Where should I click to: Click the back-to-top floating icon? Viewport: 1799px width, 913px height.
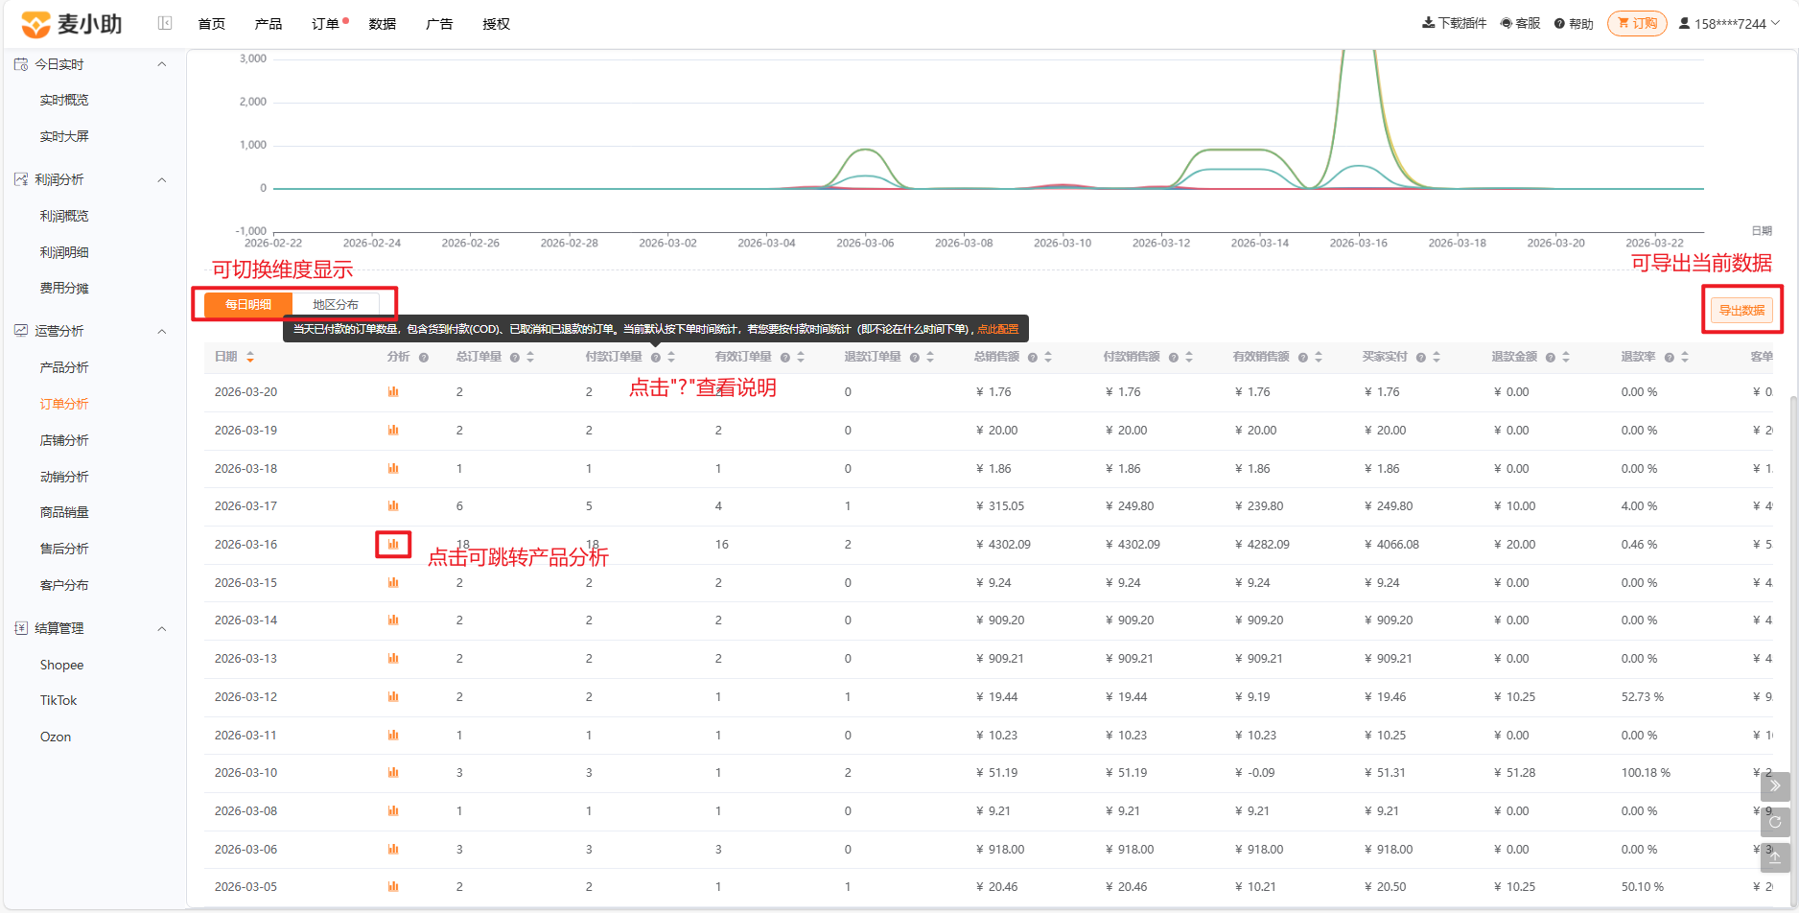1775,857
